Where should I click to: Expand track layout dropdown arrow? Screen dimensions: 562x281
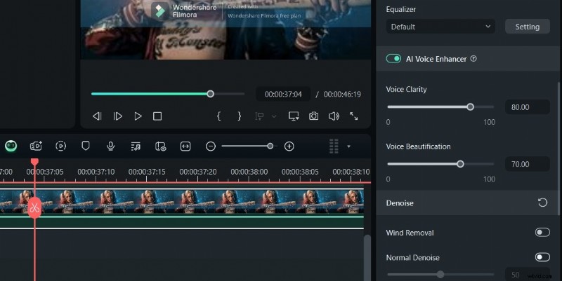pos(348,146)
